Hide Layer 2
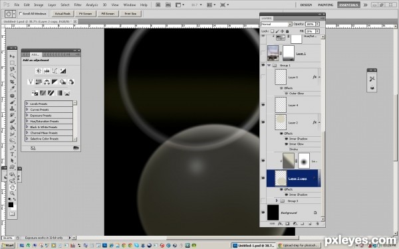 coord(263,122)
